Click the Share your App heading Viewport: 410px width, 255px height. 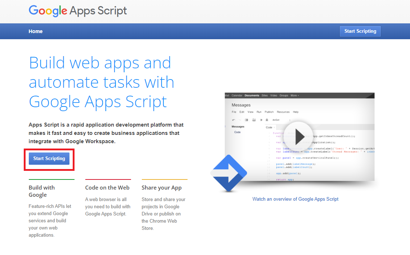pos(162,188)
